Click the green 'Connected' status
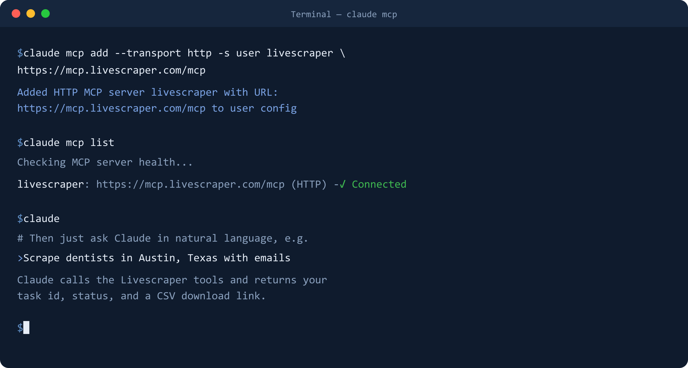This screenshot has height=368, width=688. point(379,184)
